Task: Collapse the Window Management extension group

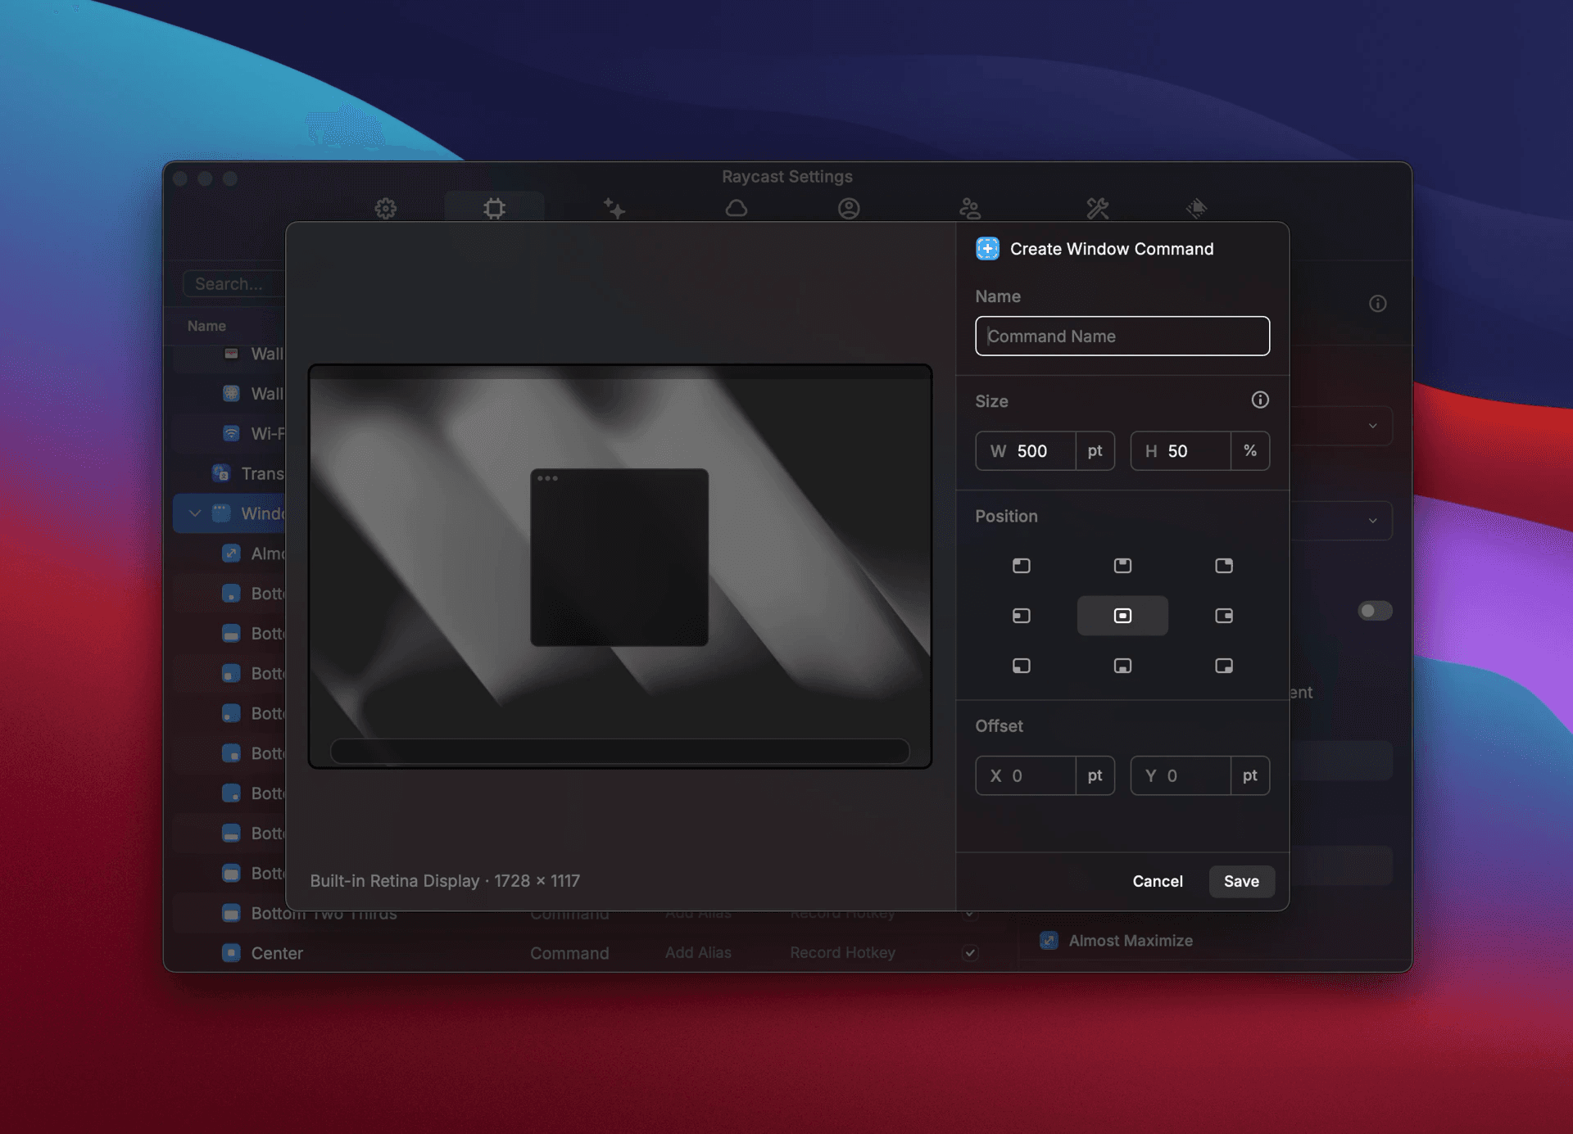Action: (195, 513)
